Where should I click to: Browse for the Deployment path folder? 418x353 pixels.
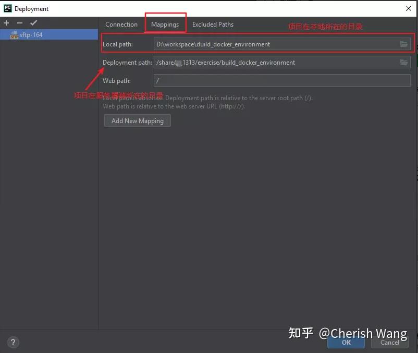click(404, 62)
